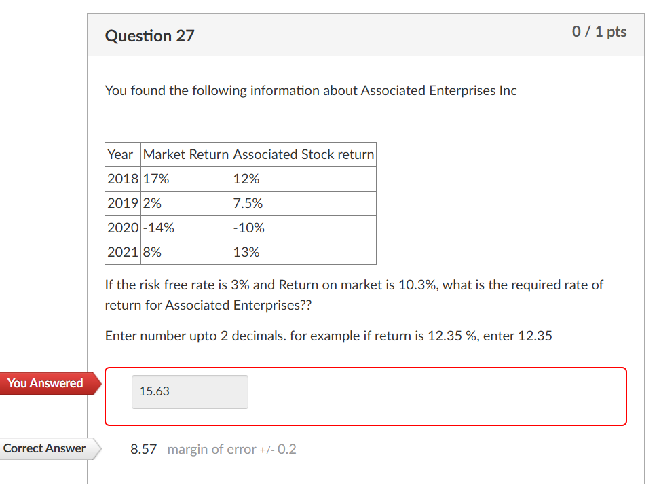Click the answer input field showing 15.63
Viewport: 659px width, 500px height.
tap(189, 392)
